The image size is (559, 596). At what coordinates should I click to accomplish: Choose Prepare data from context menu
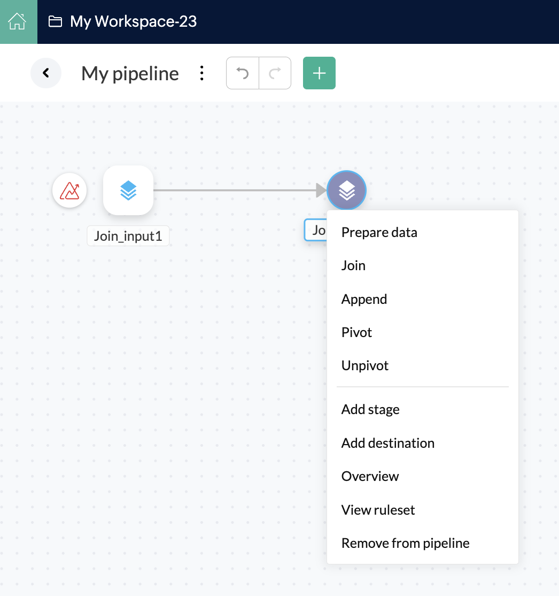[379, 232]
